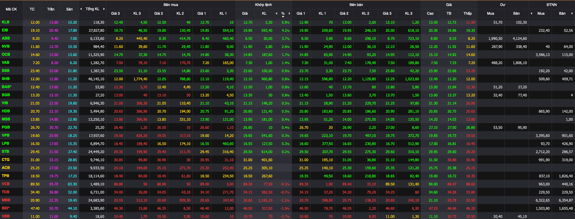Sort by the Trần column header
The image size is (575, 219).
click(x=51, y=9)
